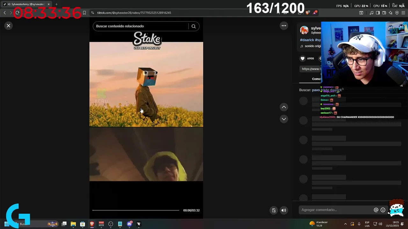Open Brave VPN shield icon
The width and height of the screenshot is (408, 229).
coord(397,13)
